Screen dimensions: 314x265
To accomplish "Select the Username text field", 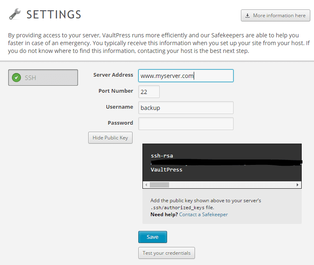I will (186, 108).
